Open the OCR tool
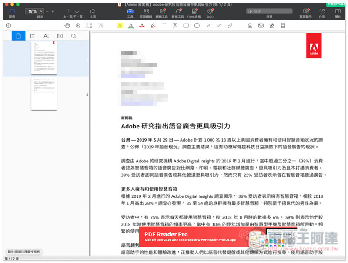The width and height of the screenshot is (348, 263). (210, 13)
